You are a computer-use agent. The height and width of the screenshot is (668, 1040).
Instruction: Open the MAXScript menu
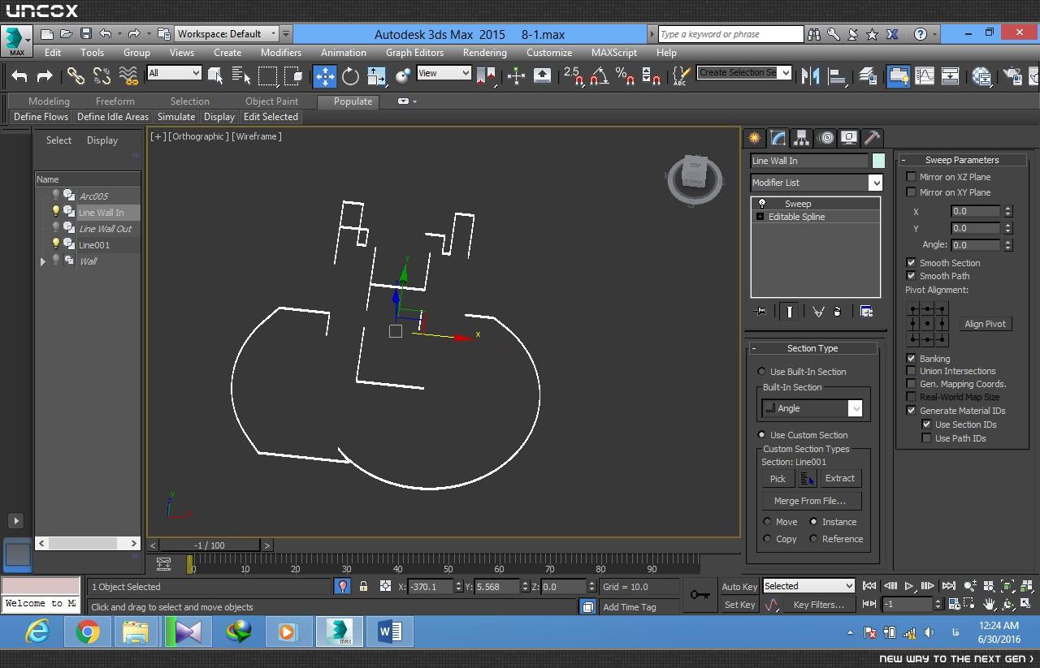[x=614, y=53]
